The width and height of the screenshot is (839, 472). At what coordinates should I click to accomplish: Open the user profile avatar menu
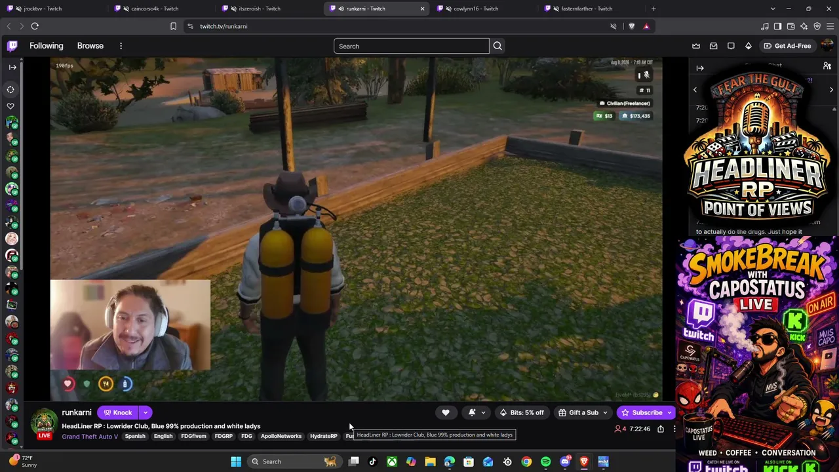pos(827,46)
